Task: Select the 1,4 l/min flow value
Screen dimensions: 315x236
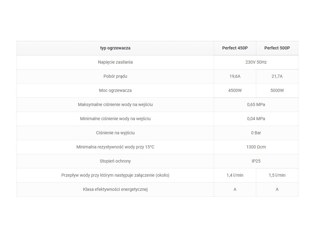Action: click(235, 175)
